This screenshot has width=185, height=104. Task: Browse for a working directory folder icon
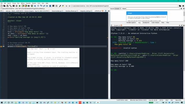180,6
